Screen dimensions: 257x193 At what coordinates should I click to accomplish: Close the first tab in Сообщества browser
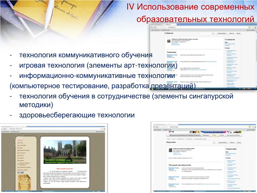tap(162, 24)
